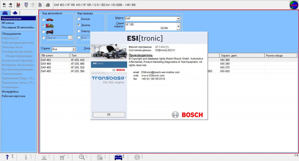The height and width of the screenshot is (161, 299).
Task: Select Дизель drive type radio button
Action: (x=78, y=25)
